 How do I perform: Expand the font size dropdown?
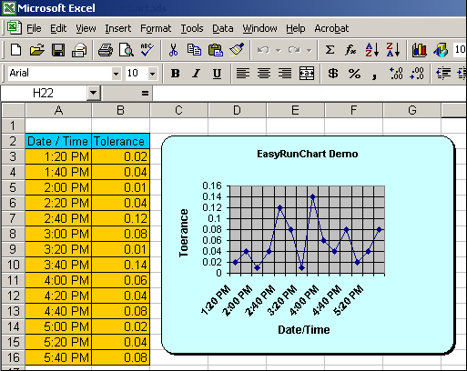coord(153,74)
